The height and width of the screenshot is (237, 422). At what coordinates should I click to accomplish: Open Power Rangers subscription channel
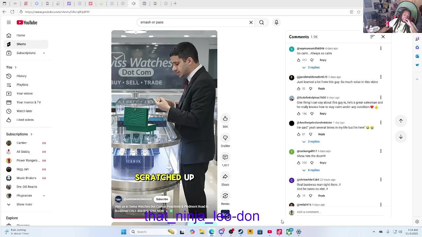click(x=26, y=161)
